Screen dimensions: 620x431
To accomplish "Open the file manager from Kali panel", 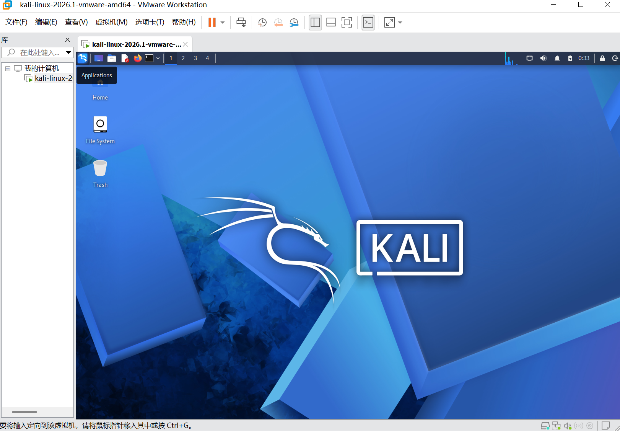I will pos(112,58).
